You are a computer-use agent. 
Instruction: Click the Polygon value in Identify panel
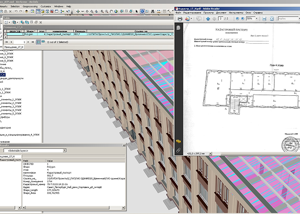pos(51,167)
